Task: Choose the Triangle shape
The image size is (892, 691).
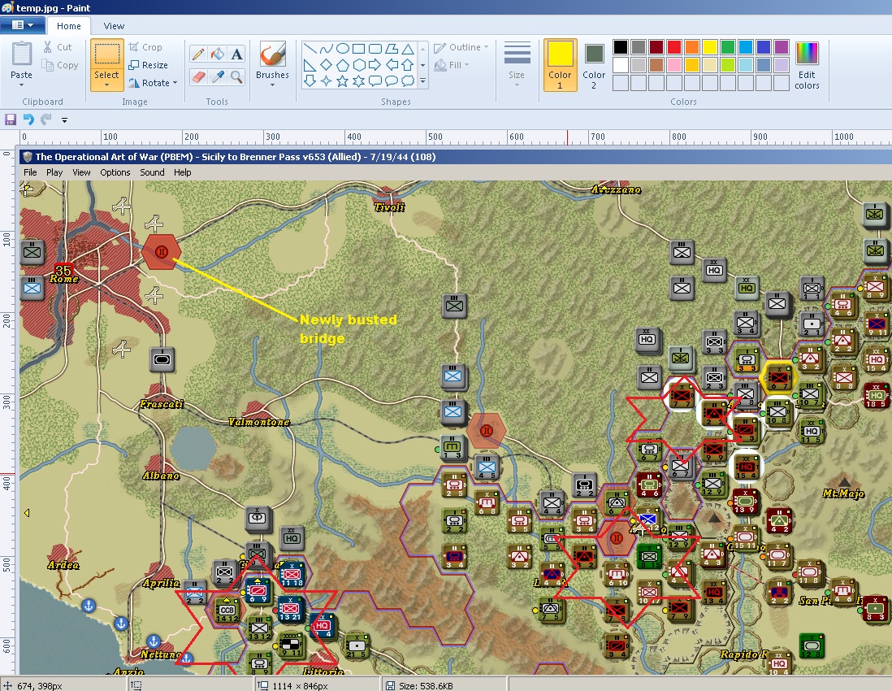Action: tap(408, 49)
